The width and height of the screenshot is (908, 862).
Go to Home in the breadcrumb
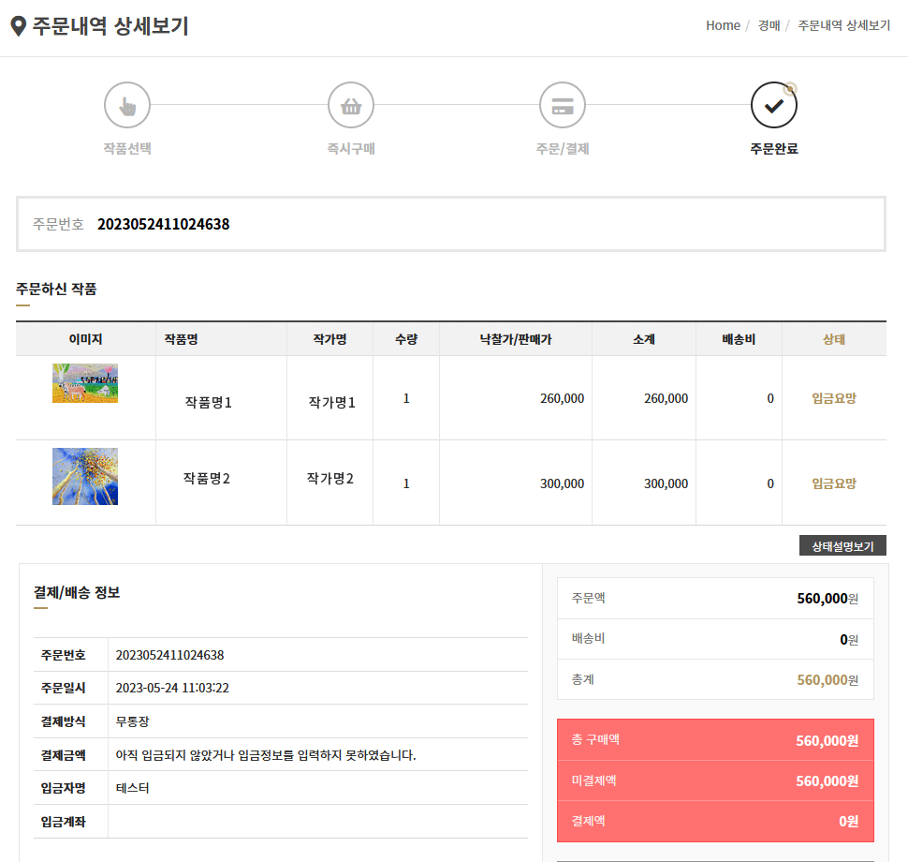[723, 25]
